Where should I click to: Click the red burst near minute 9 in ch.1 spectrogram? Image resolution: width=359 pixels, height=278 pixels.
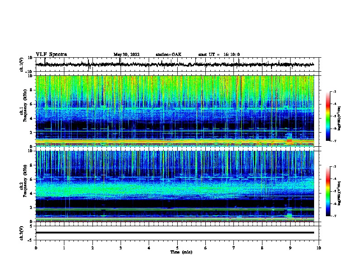point(289,140)
